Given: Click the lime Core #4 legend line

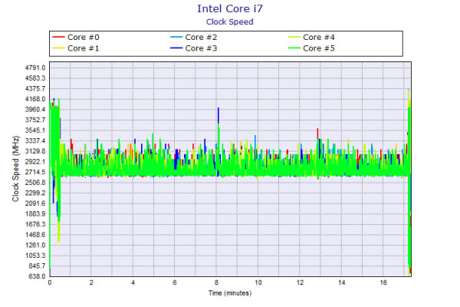Looking at the screenshot, I should (x=294, y=37).
